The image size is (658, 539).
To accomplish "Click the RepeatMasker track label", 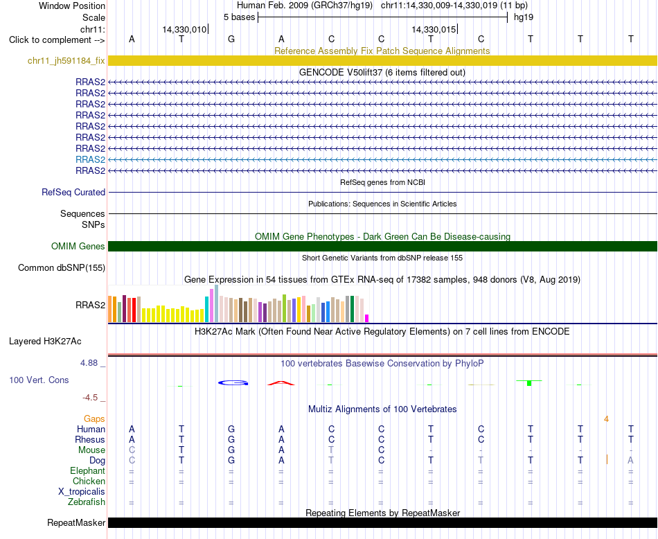I will [76, 522].
